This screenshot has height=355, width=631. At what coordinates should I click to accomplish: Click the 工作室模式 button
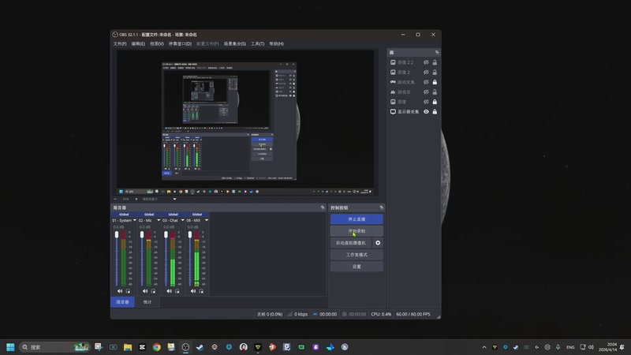(x=357, y=255)
